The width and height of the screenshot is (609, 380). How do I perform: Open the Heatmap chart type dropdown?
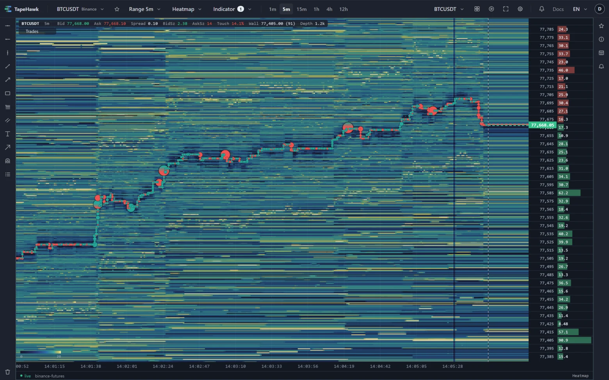pyautogui.click(x=187, y=9)
